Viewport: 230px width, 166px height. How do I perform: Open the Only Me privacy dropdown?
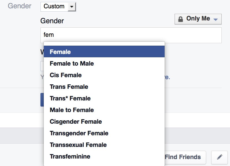click(x=198, y=19)
